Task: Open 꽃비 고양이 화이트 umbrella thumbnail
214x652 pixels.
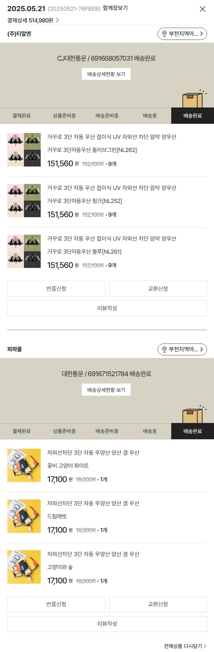Action: click(24, 465)
